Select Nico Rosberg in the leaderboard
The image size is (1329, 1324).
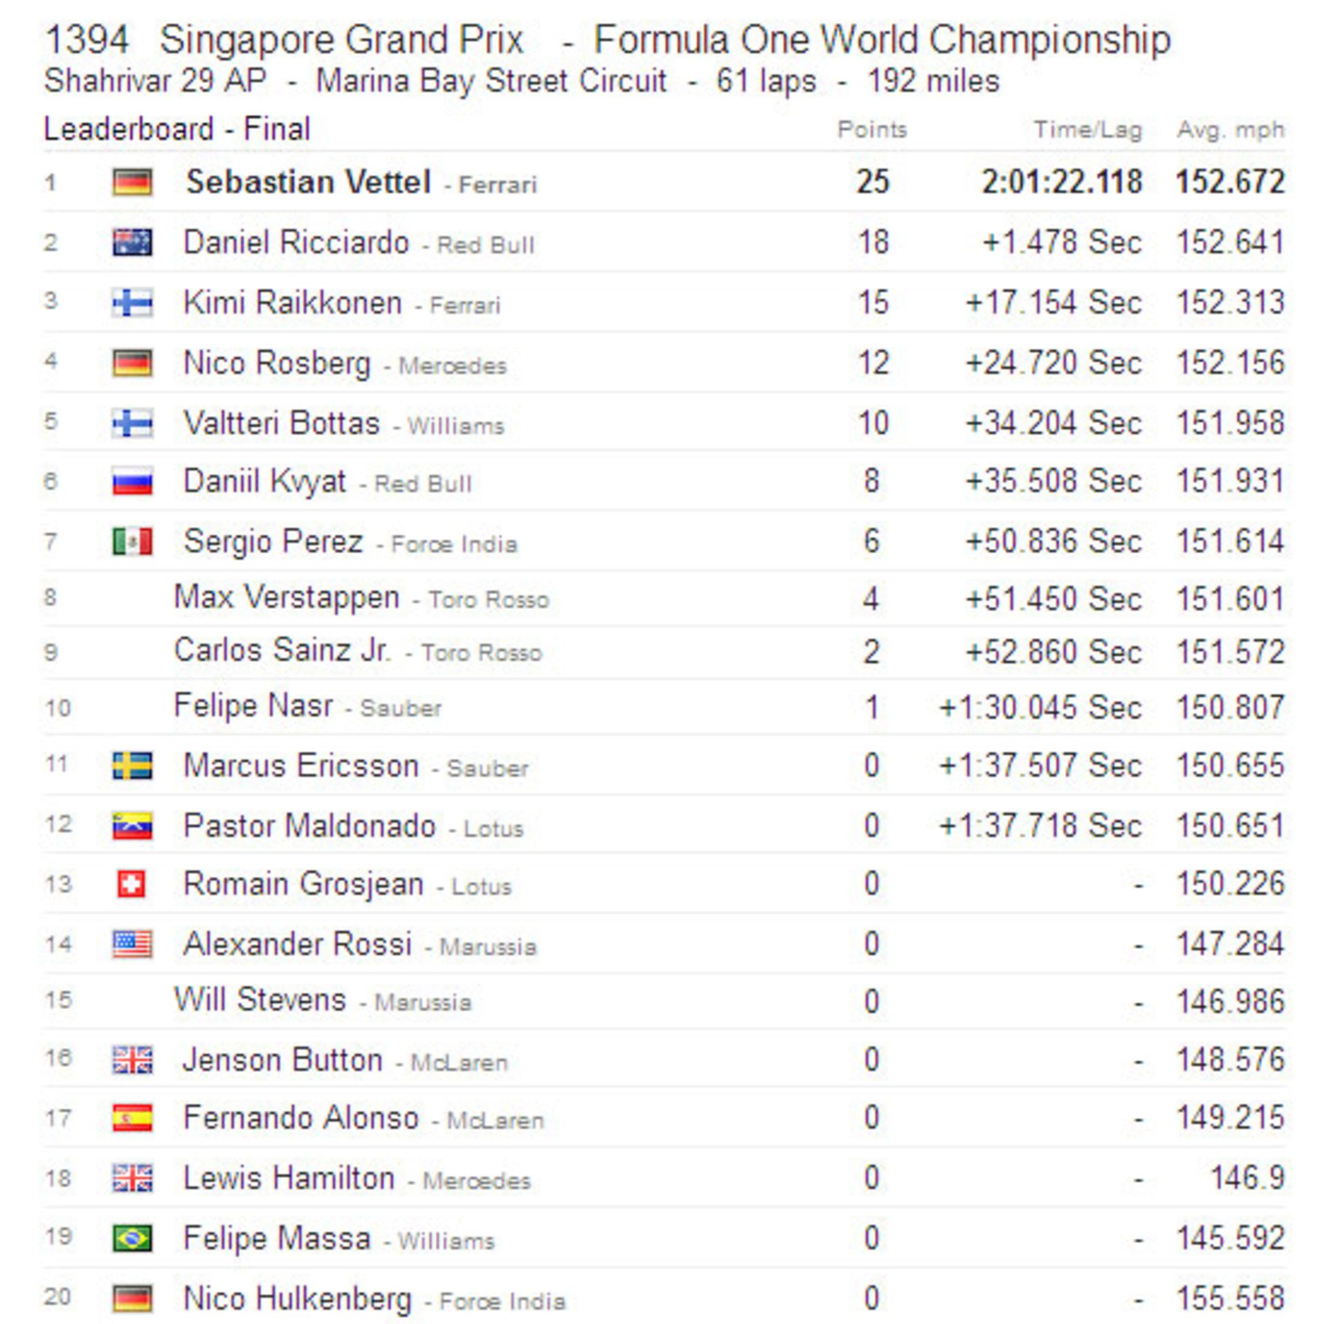pos(277,363)
